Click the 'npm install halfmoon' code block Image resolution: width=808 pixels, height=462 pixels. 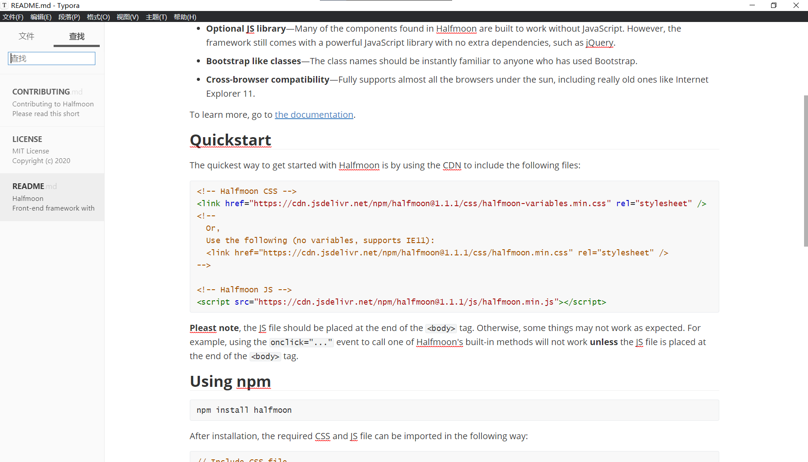454,410
